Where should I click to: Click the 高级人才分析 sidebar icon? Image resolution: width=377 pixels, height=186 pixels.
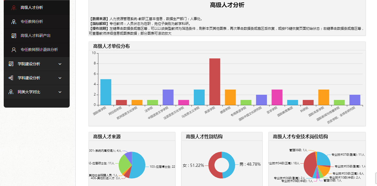(13, 8)
